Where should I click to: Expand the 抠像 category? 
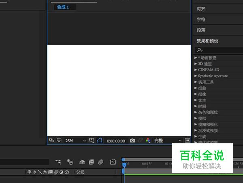tap(196, 94)
